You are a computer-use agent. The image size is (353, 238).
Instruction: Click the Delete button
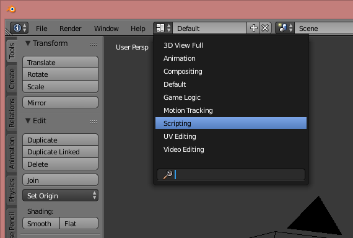pyautogui.click(x=60, y=164)
